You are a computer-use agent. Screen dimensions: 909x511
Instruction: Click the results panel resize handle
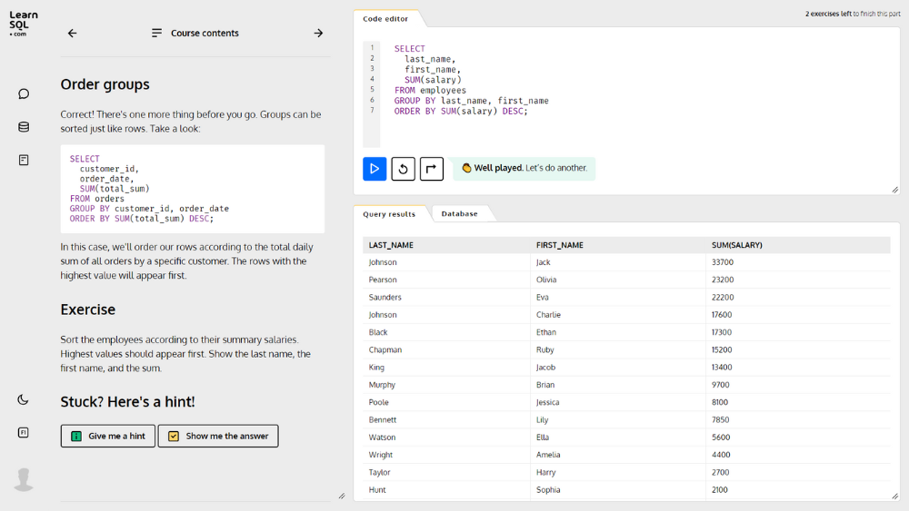[x=895, y=496]
